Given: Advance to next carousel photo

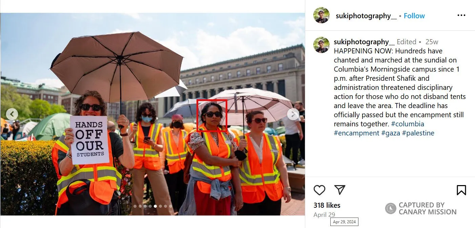Looking at the screenshot, I should 293,114.
